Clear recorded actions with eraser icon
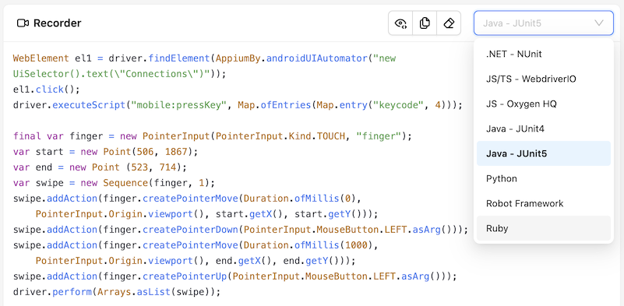 tap(449, 23)
